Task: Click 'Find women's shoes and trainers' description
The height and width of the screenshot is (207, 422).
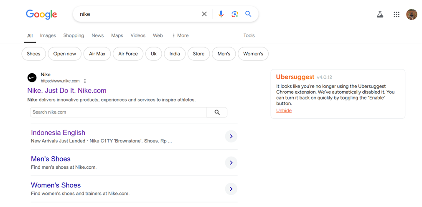Action: coord(80,194)
